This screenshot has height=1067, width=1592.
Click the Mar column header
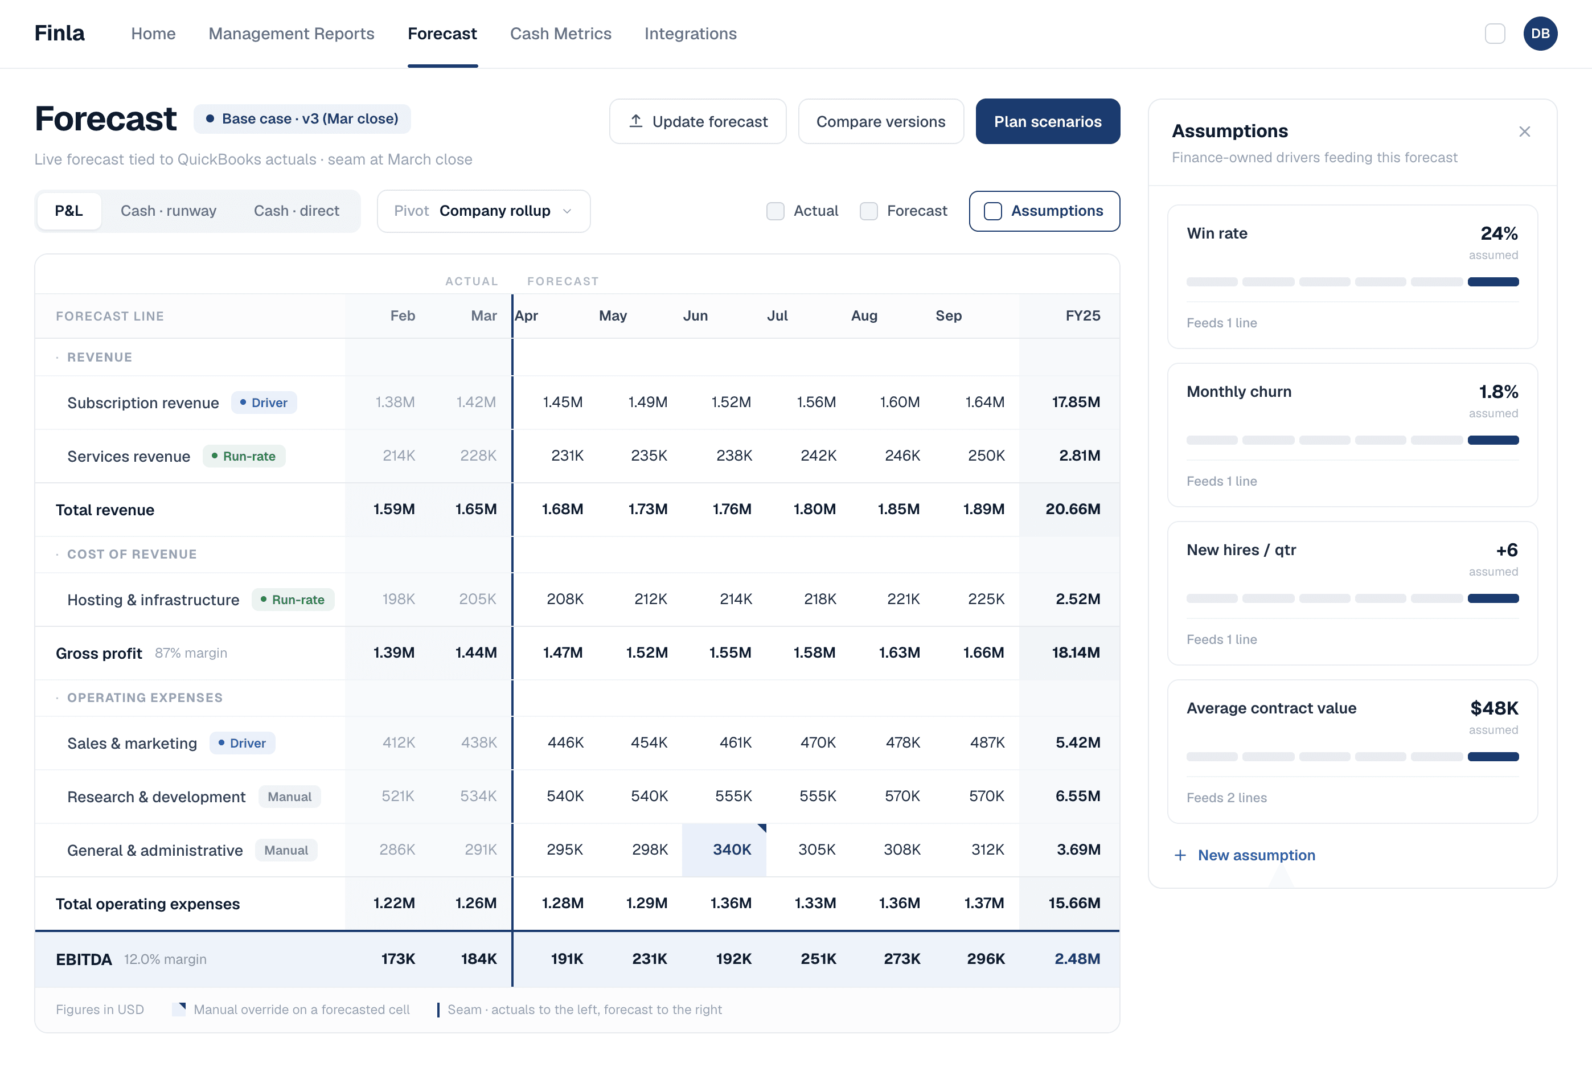(x=484, y=316)
